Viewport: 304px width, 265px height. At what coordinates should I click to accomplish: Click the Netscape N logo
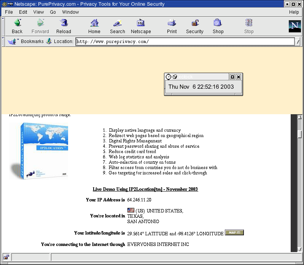tap(294, 26)
